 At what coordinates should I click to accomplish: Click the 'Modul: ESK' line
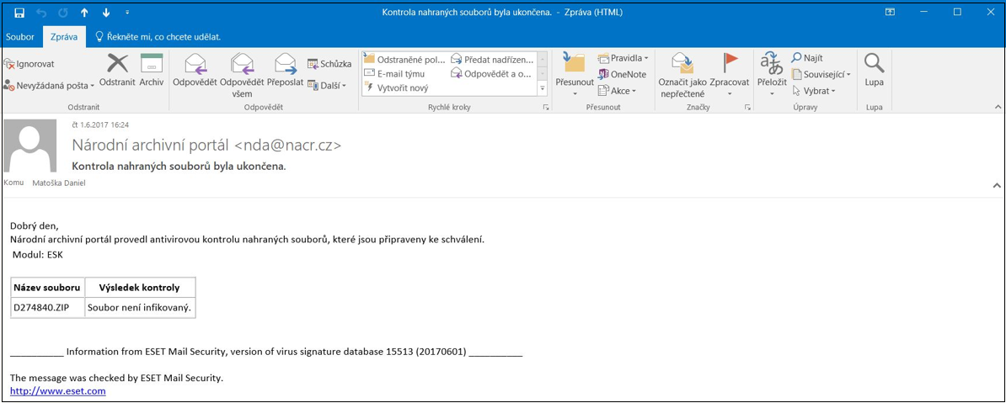[x=38, y=254]
